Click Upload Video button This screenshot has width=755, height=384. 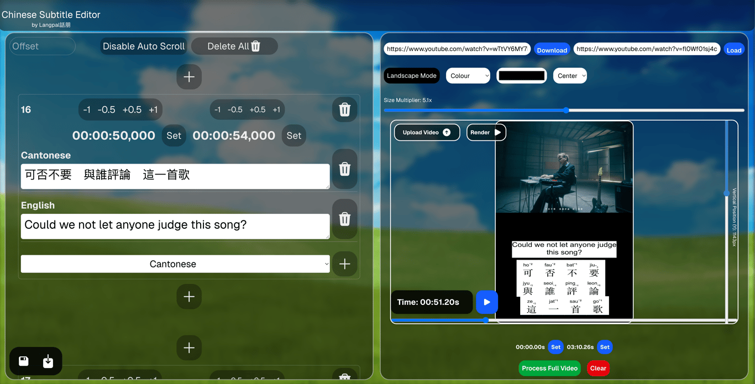point(427,133)
